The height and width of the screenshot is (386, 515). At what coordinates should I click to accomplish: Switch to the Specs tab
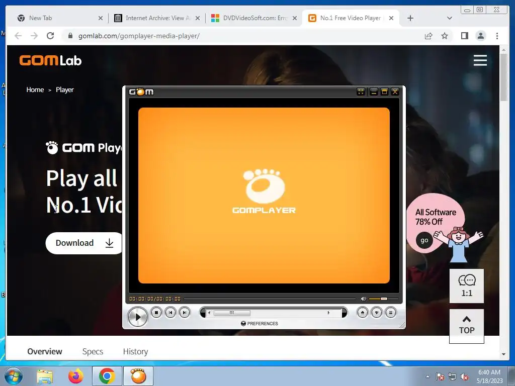93,351
